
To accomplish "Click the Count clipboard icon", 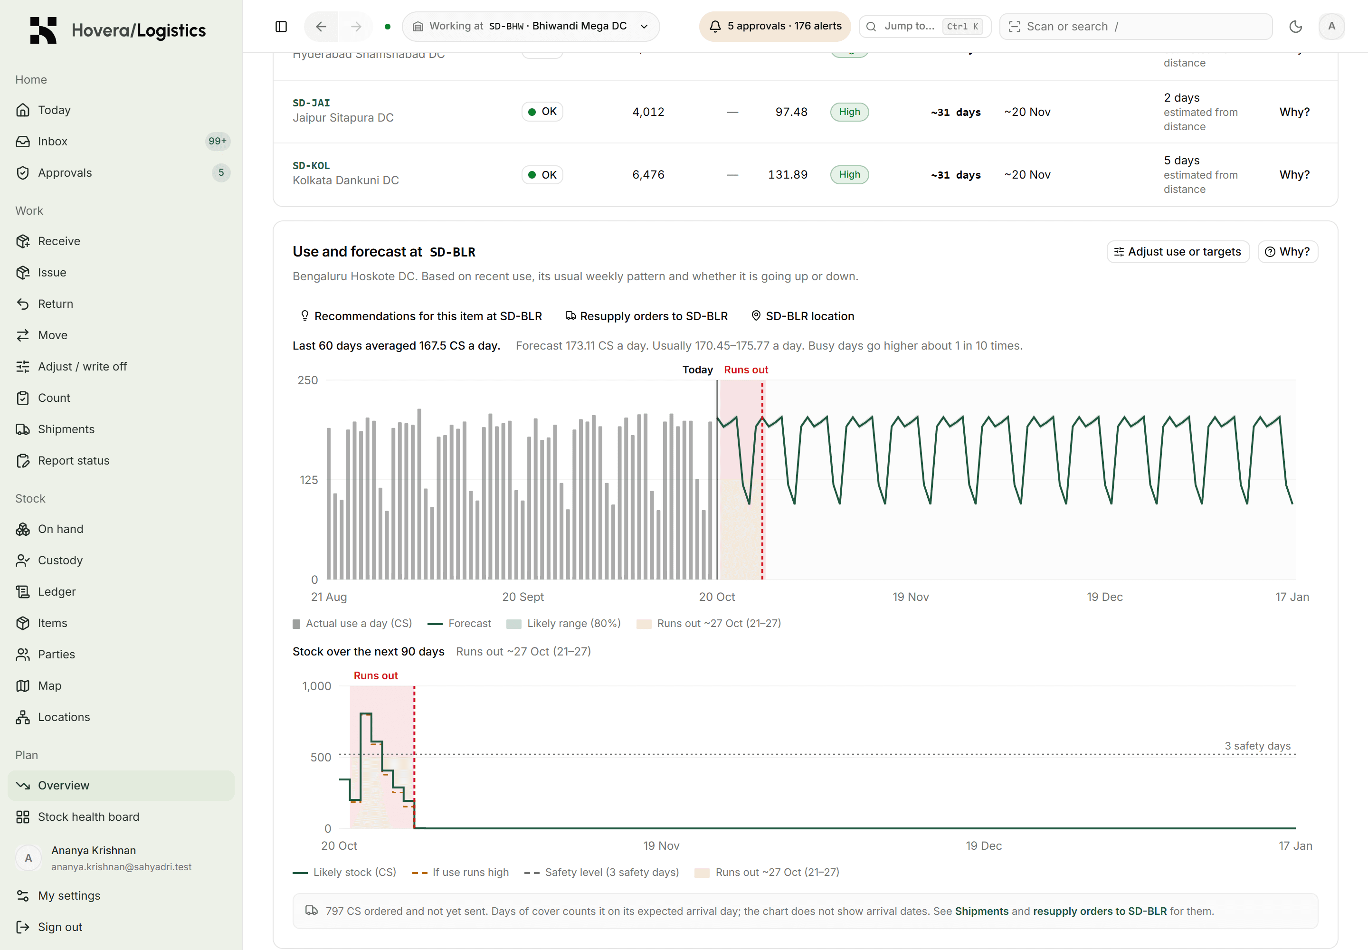I will tap(23, 398).
